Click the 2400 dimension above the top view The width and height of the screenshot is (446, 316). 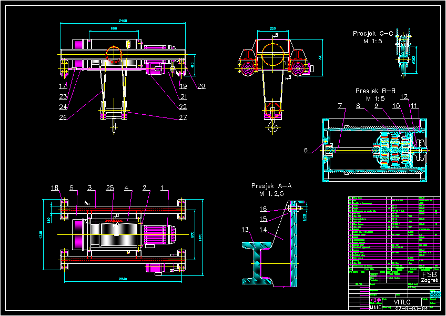tap(123, 19)
